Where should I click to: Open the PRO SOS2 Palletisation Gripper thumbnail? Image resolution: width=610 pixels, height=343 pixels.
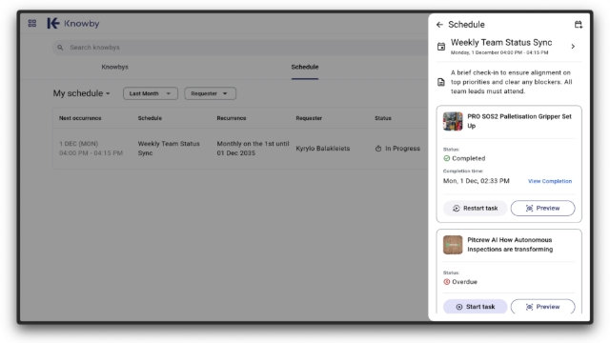(x=453, y=121)
